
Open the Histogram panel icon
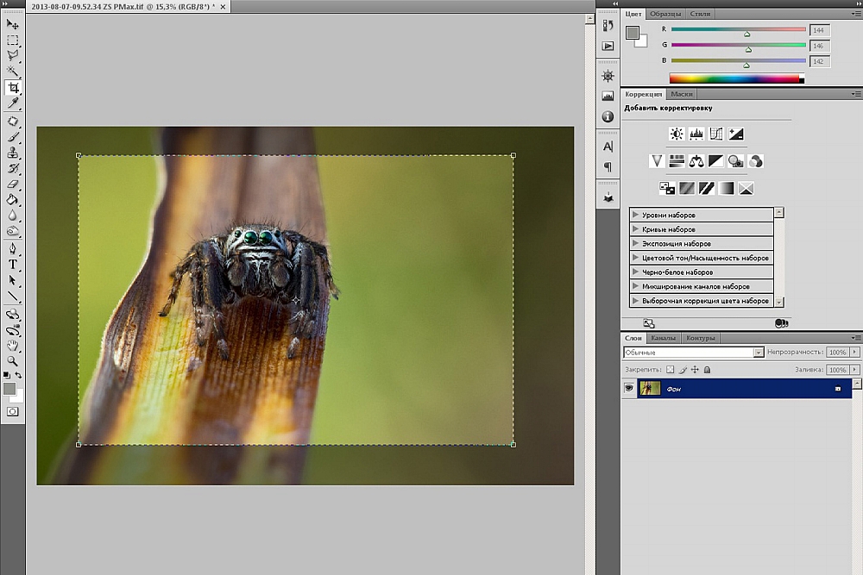point(608,96)
